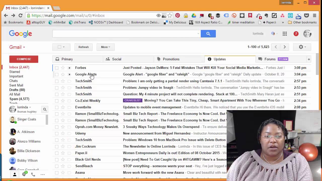Show contacts tab icon at chat bottom

click(x=15, y=174)
